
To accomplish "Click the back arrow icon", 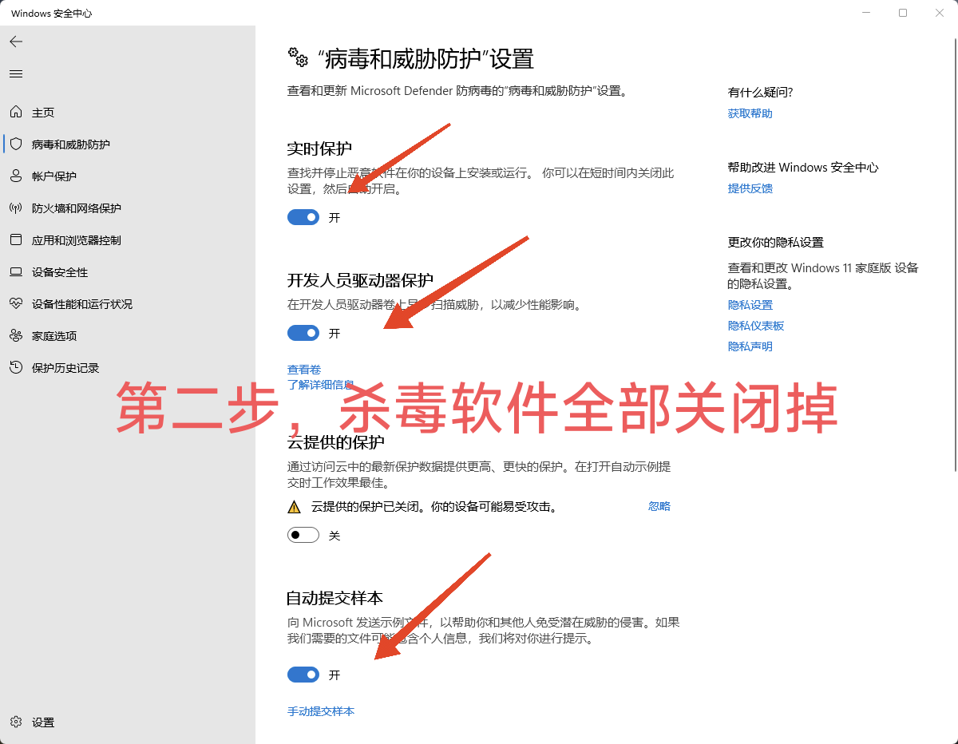I will pyautogui.click(x=16, y=42).
